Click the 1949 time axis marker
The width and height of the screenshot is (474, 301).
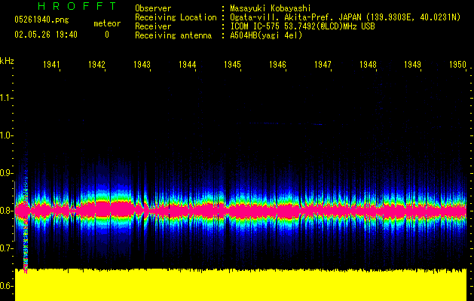tap(413, 64)
